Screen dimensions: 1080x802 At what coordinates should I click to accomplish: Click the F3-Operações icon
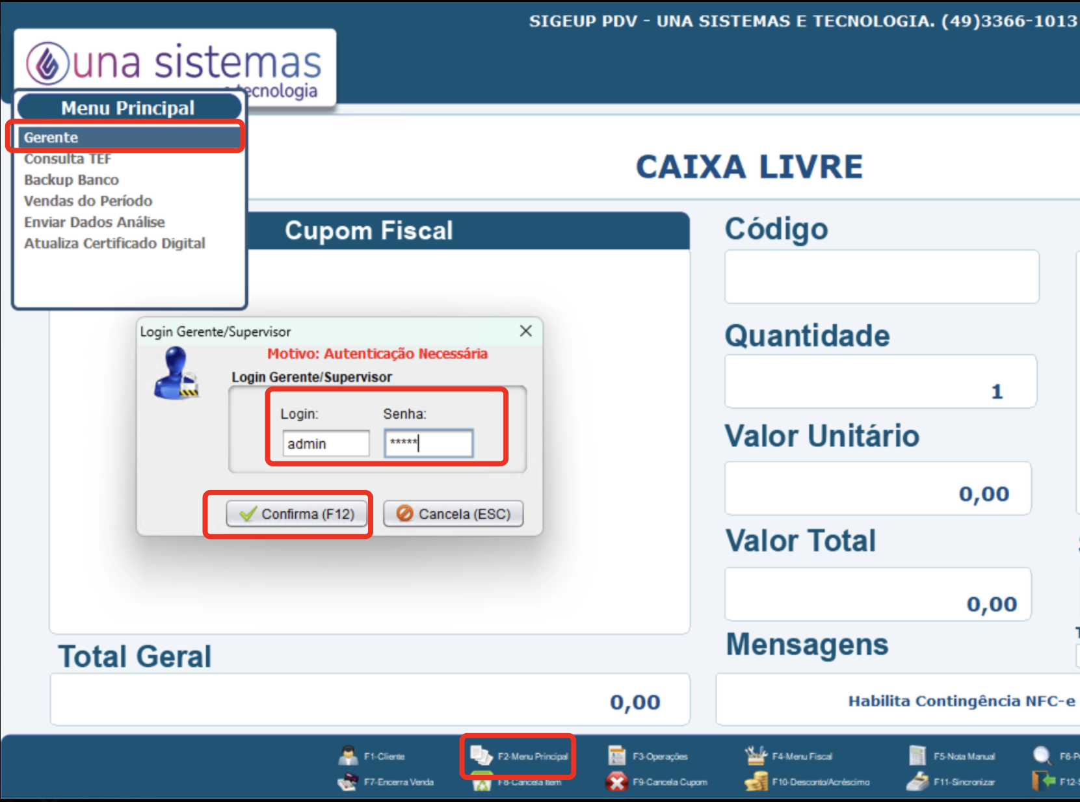tap(616, 755)
